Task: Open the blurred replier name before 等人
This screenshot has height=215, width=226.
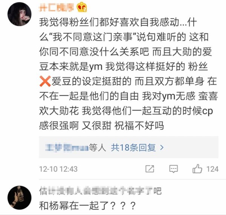Action: coord(67,147)
